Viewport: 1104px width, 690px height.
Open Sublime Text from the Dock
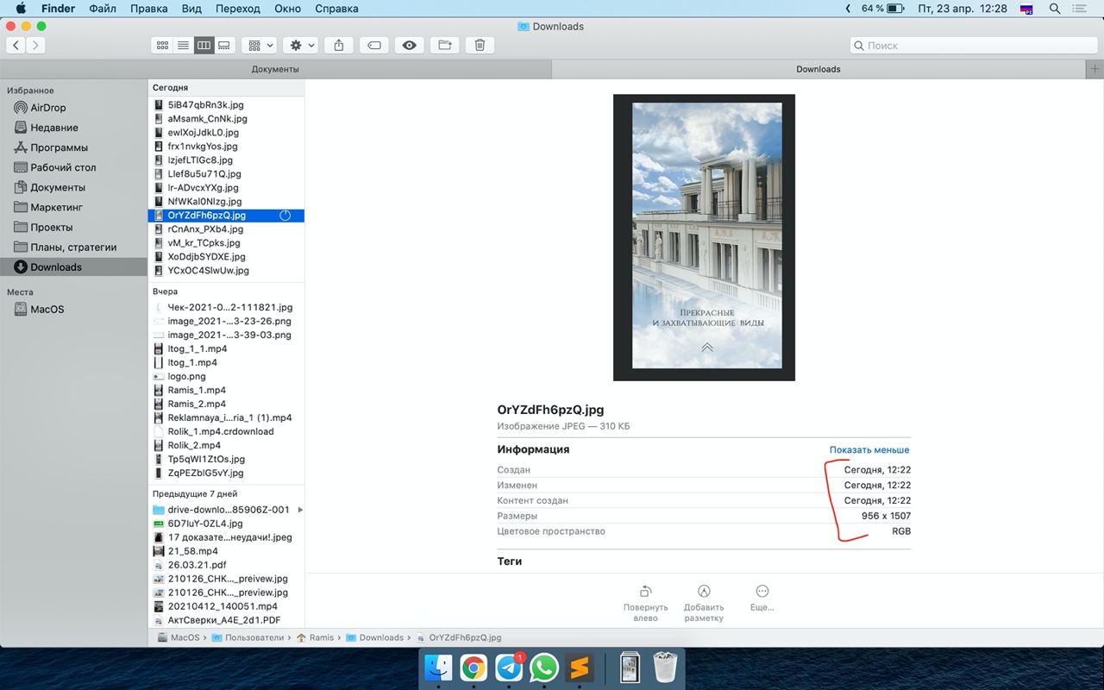pyautogui.click(x=579, y=668)
